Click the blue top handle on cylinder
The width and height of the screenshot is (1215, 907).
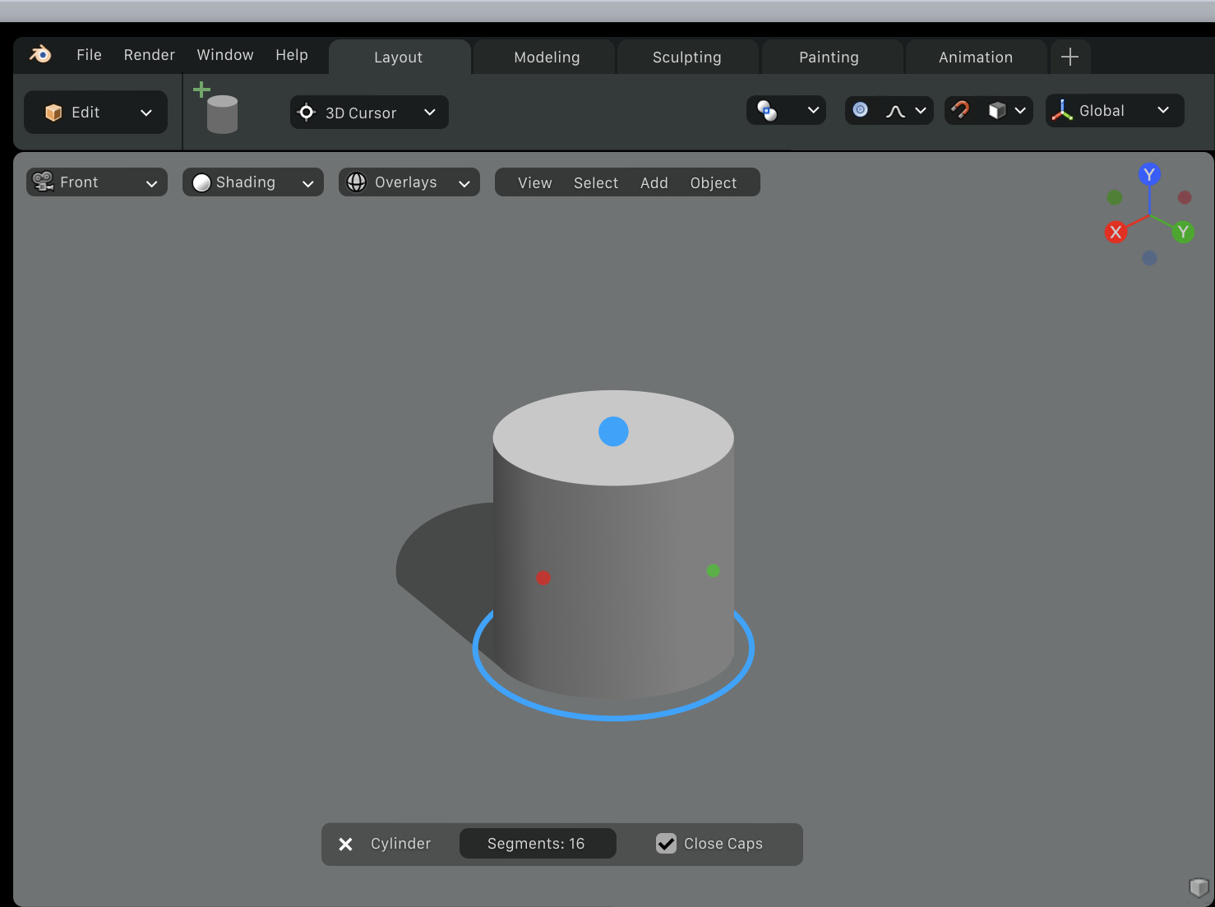click(x=613, y=431)
